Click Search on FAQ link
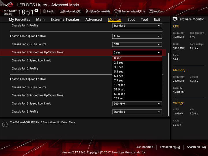This screenshot has width=208, height=156. (196, 147)
